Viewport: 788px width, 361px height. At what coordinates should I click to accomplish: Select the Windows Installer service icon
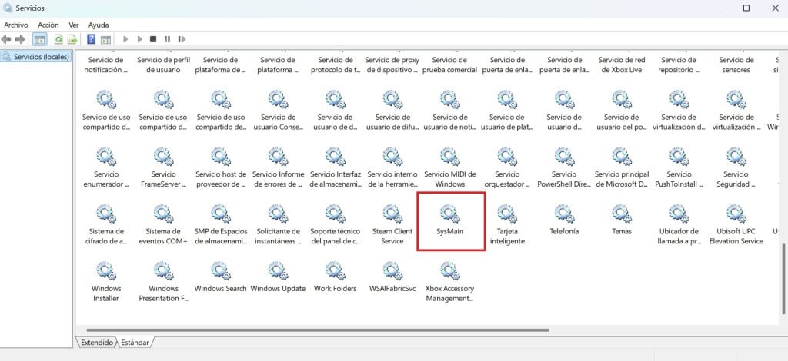106,271
